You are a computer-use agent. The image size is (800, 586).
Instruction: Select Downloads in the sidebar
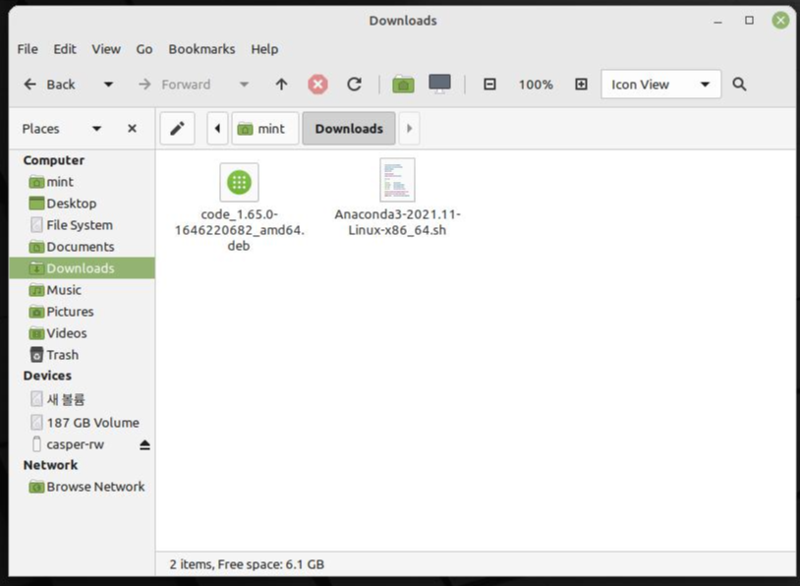(82, 268)
